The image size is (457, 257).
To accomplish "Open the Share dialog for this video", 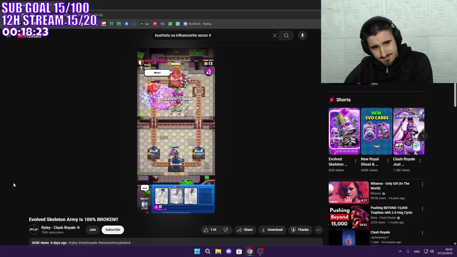I will 245,230.
